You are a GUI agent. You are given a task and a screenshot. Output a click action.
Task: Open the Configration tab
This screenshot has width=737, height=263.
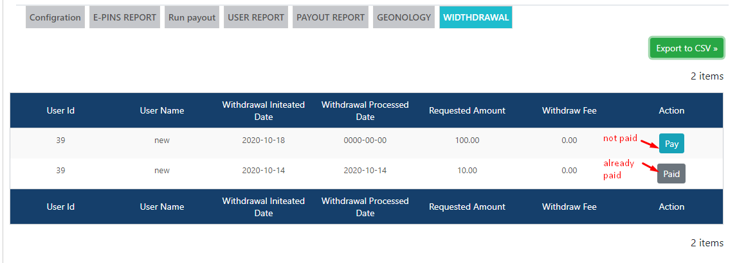coord(55,17)
